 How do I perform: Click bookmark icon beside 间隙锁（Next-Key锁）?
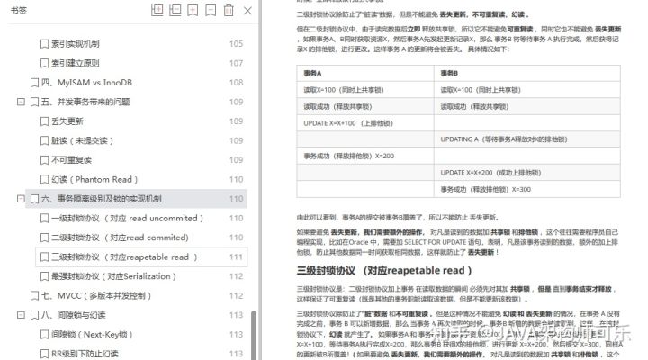point(45,335)
